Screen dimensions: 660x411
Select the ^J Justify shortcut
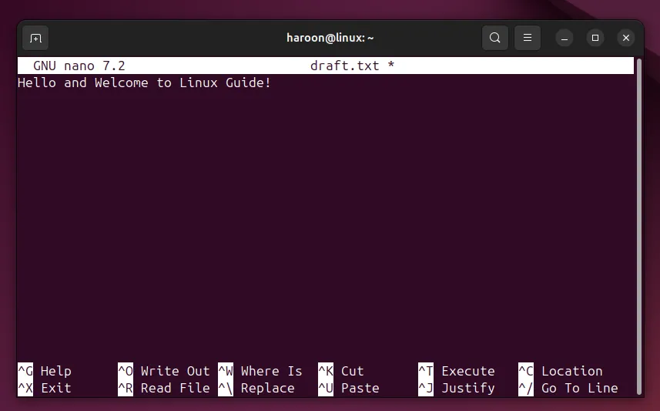[x=457, y=388]
